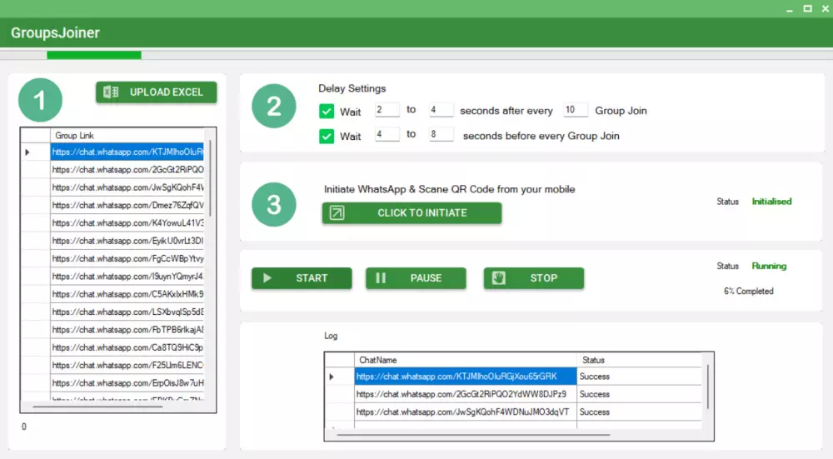Click the Excel spreadsheet icon
The height and width of the screenshot is (459, 833).
pos(111,92)
